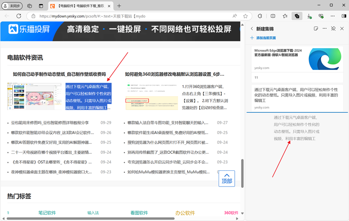The width and height of the screenshot is (349, 221).
Task: Open the 豆包能用来修图吗 article link
Action: 50,123
